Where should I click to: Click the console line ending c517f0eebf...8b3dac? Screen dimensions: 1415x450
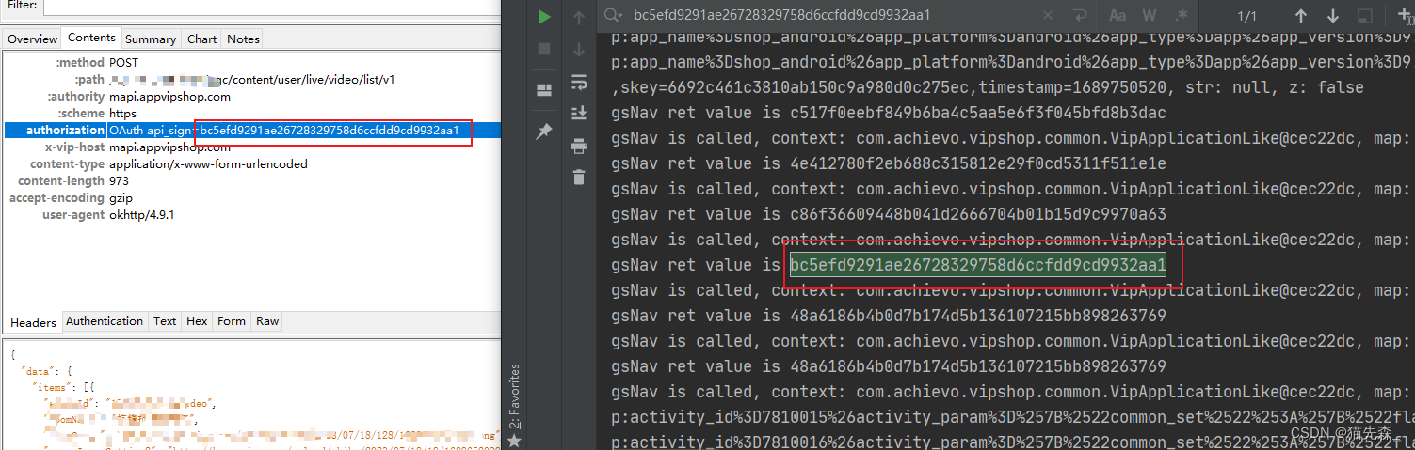tap(889, 113)
